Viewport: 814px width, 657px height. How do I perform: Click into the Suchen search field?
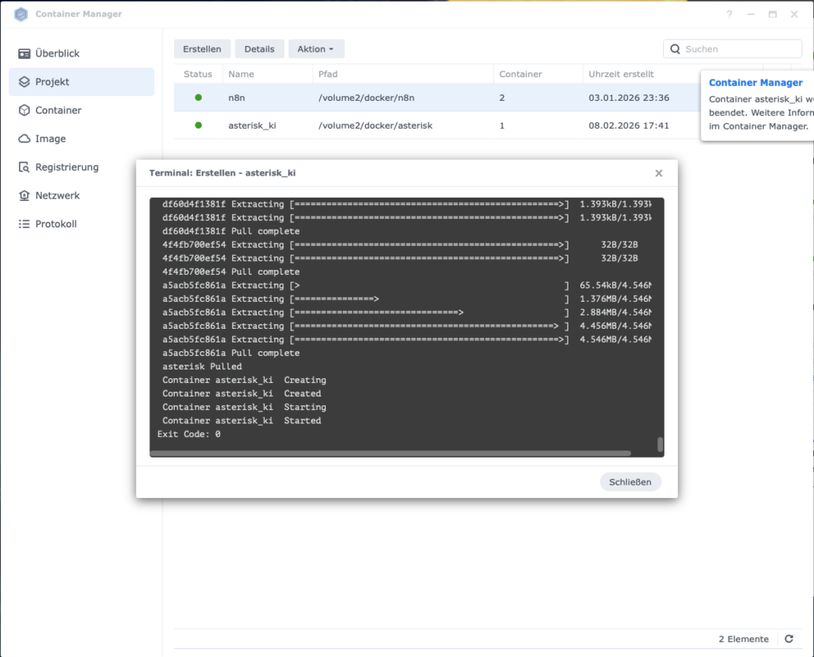[739, 49]
